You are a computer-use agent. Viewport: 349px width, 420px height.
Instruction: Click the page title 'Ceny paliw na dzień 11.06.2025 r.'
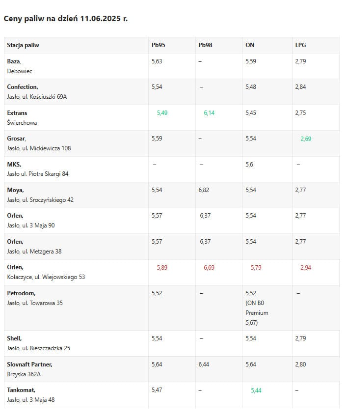(66, 19)
